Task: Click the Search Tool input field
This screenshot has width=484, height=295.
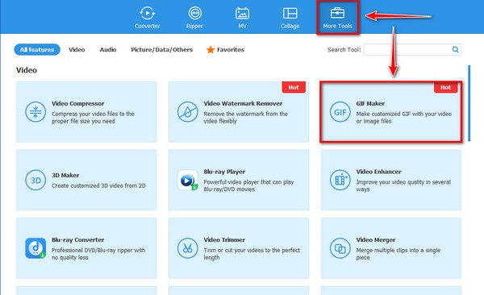Action: 407,50
